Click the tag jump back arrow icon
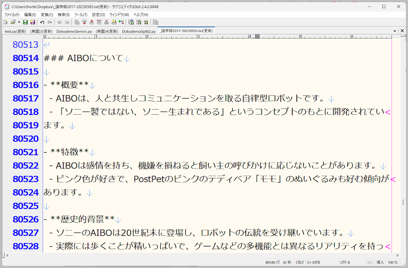 (59, 22)
